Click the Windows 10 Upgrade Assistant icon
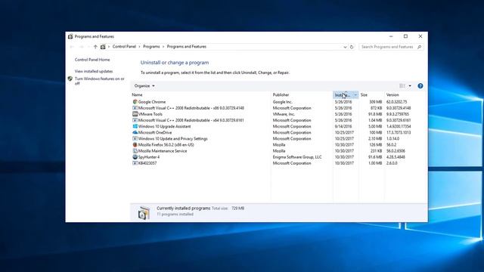The image size is (484, 272). coord(135,126)
